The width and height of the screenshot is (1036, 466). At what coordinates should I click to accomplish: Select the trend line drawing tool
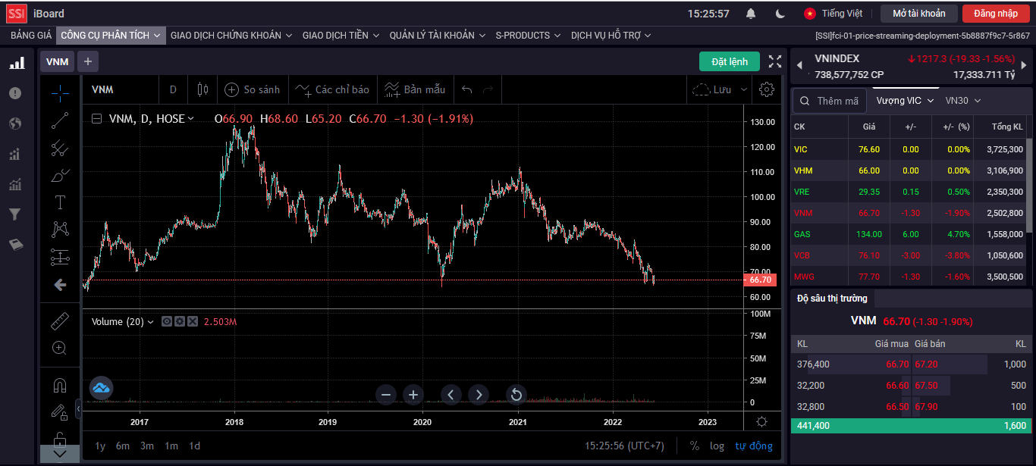click(x=60, y=120)
